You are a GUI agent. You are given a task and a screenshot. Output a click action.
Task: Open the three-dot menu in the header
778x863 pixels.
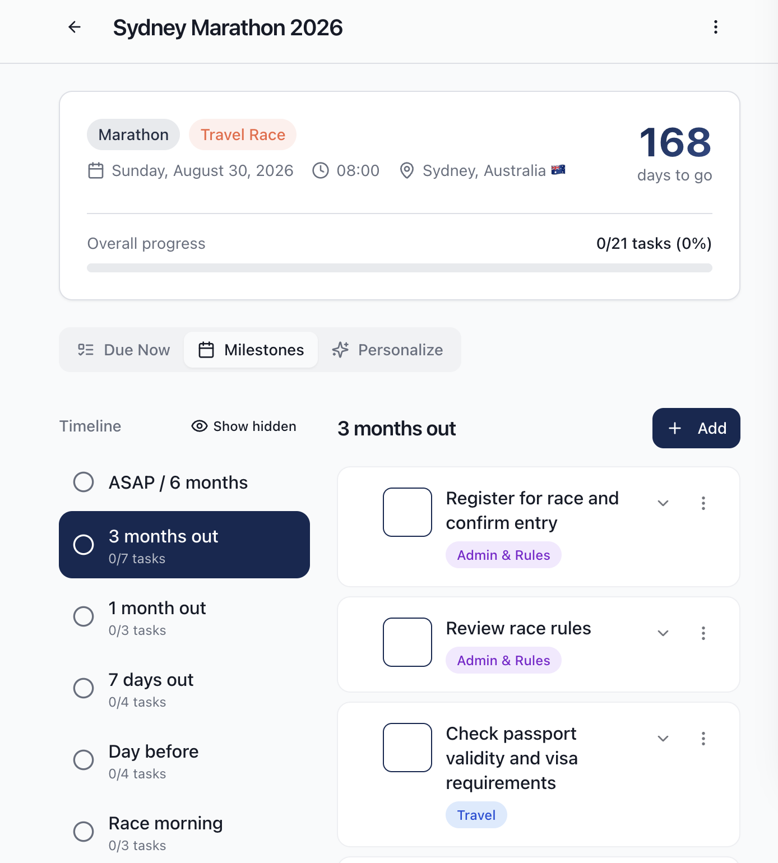pyautogui.click(x=715, y=27)
